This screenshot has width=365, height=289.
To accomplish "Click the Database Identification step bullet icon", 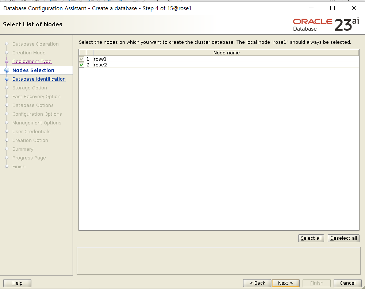I will [7, 79].
